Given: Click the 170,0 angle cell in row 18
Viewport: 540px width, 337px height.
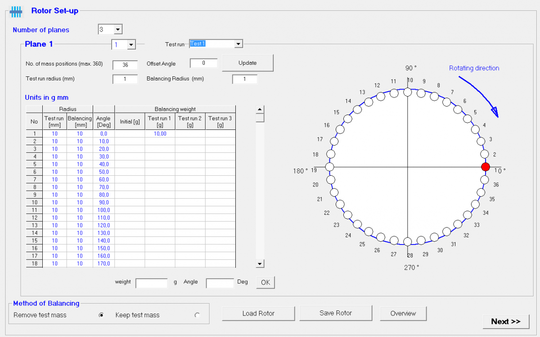Looking at the screenshot, I should coord(104,263).
